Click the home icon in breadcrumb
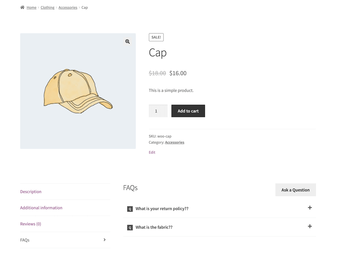 point(22,7)
